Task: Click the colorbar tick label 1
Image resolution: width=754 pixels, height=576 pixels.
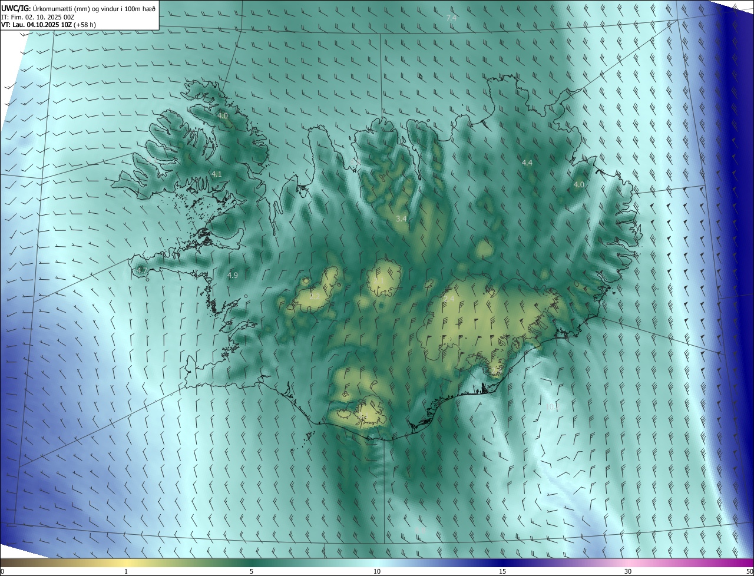Action: (126, 572)
